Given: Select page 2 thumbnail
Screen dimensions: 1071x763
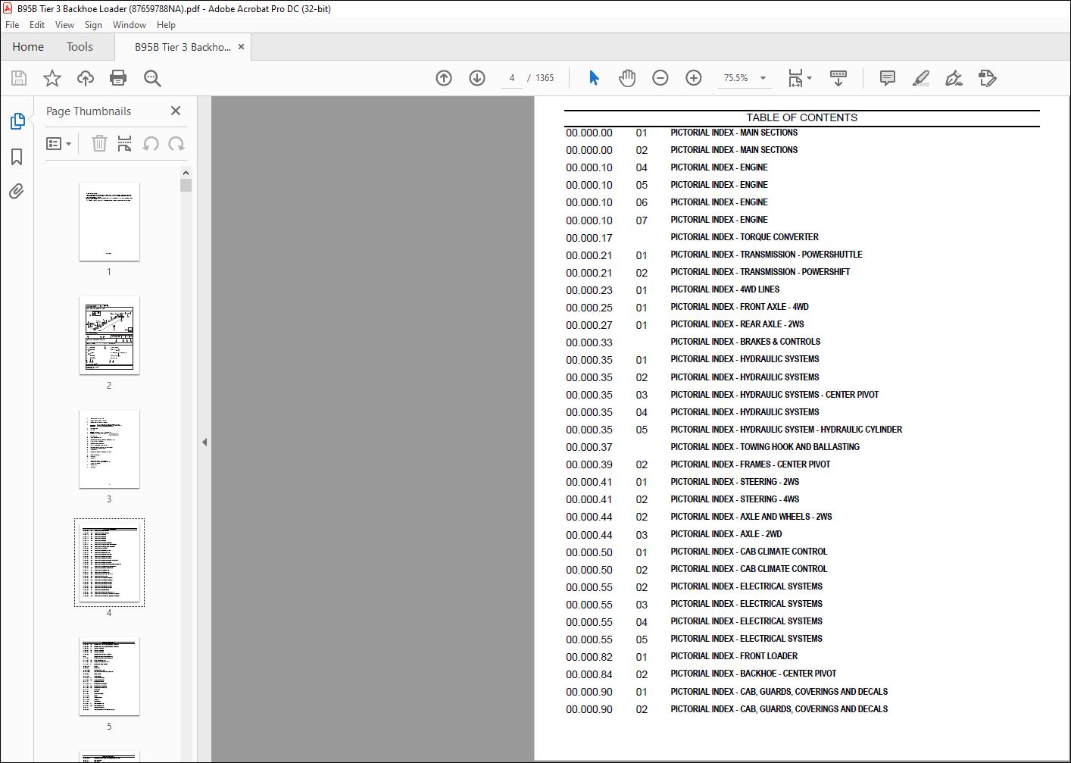Looking at the screenshot, I should tap(109, 335).
